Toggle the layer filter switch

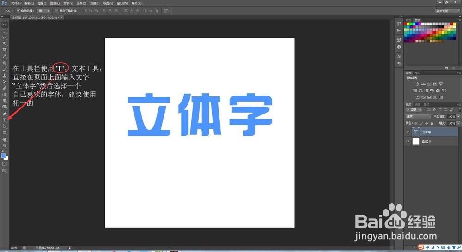tap(459, 109)
